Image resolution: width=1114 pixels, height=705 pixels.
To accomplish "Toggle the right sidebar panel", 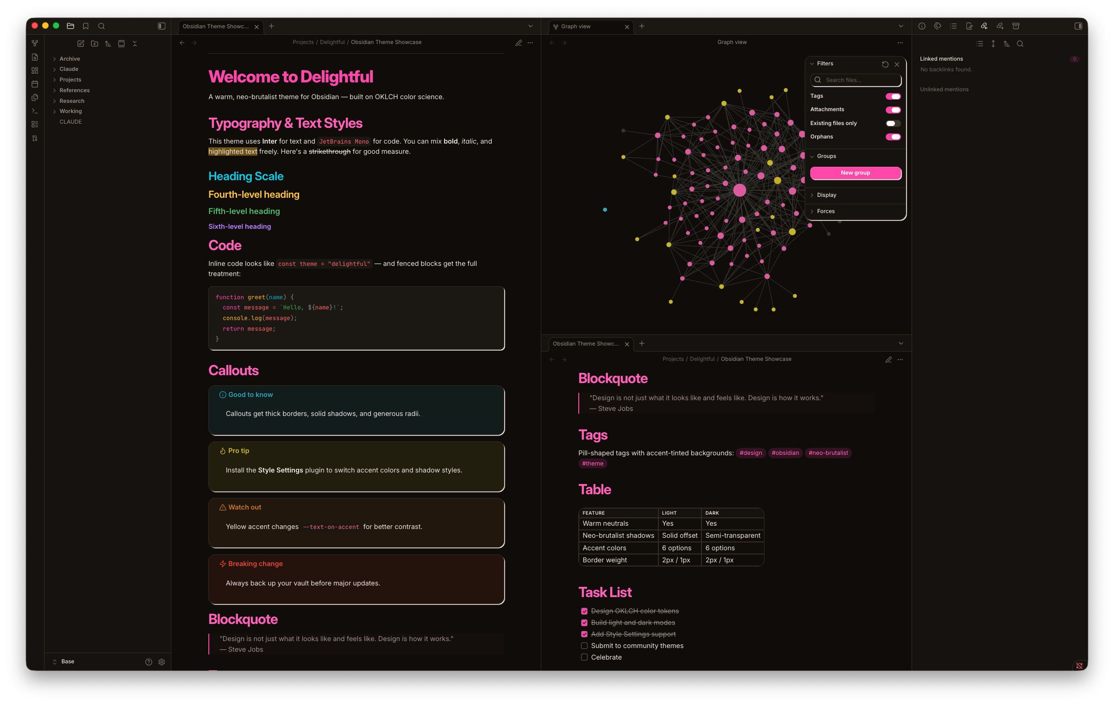I will 1078,26.
